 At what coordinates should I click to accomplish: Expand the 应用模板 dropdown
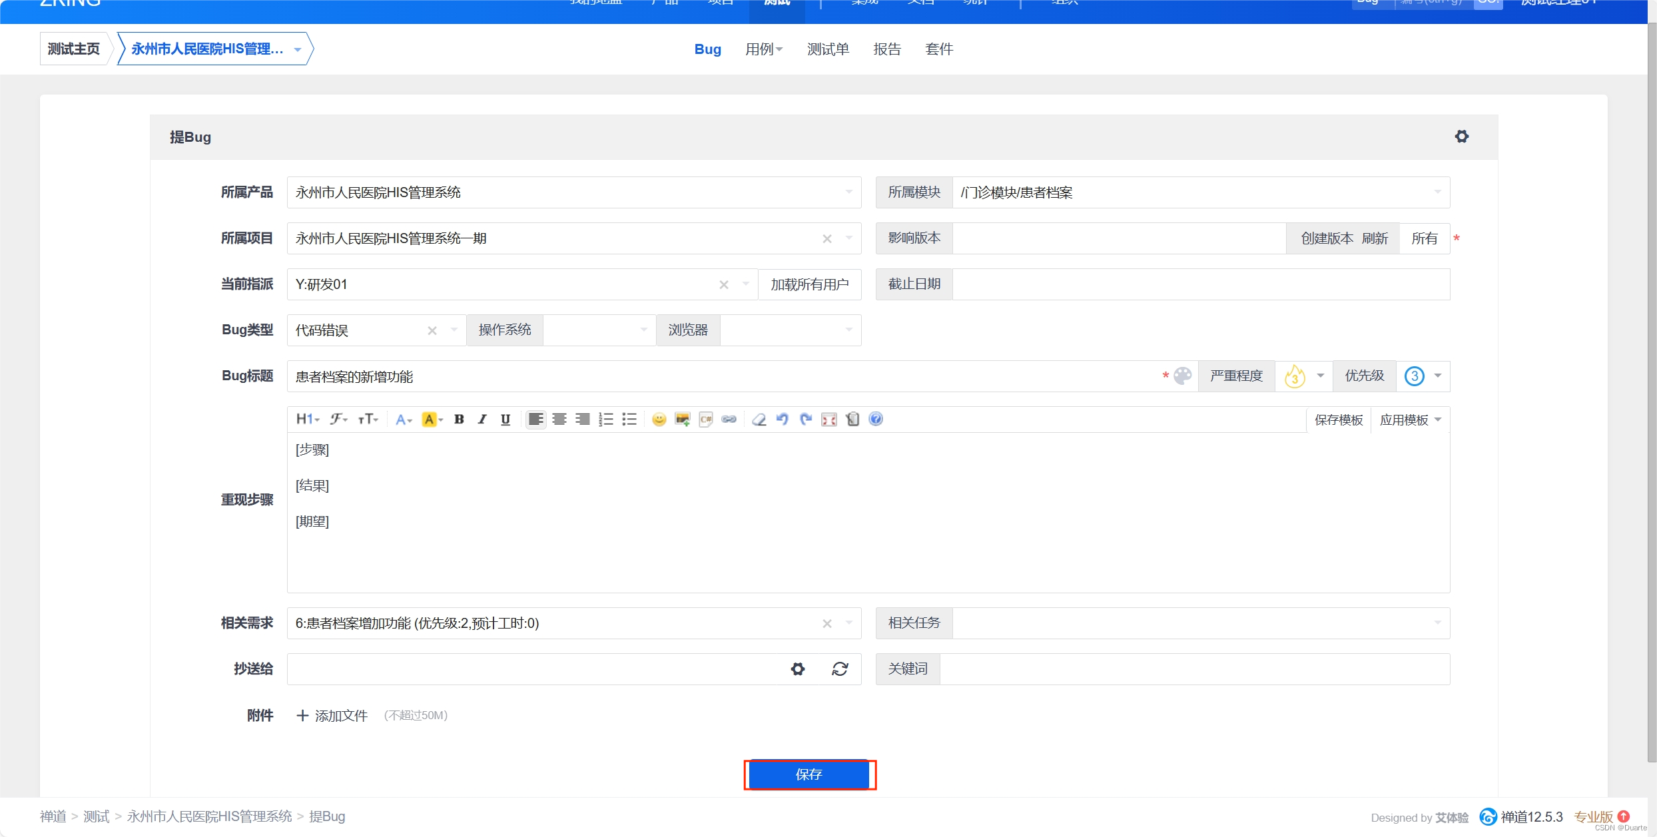pos(1410,420)
